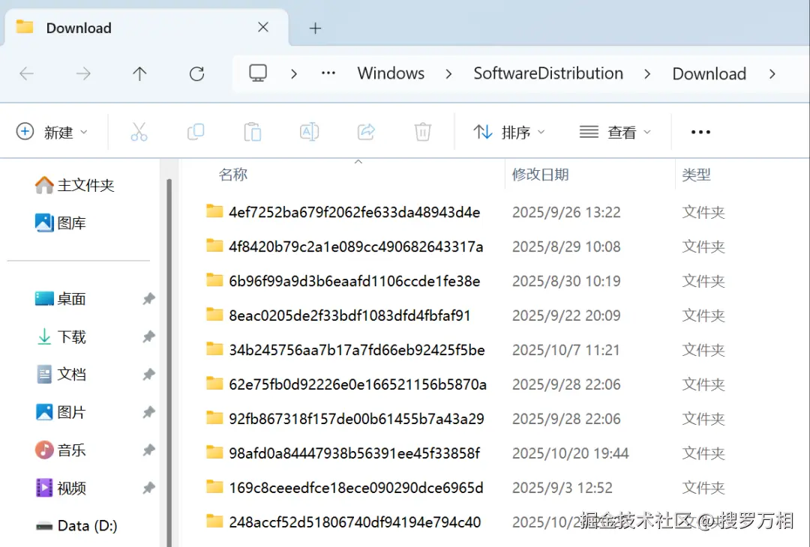
Task: Open 主文件夹 (Home) in the sidebar
Action: coord(74,185)
